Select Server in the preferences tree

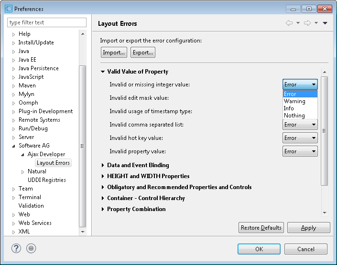[x=26, y=137]
